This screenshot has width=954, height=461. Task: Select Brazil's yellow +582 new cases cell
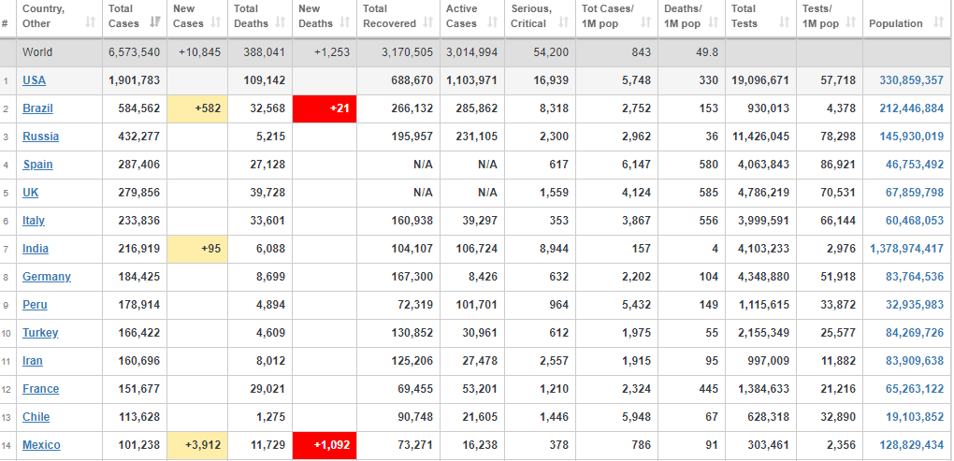pos(197,108)
